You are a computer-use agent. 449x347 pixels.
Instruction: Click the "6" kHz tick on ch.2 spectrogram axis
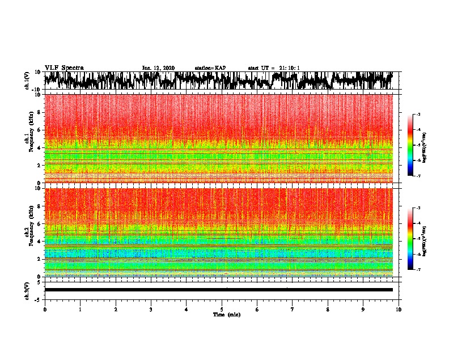coord(40,224)
